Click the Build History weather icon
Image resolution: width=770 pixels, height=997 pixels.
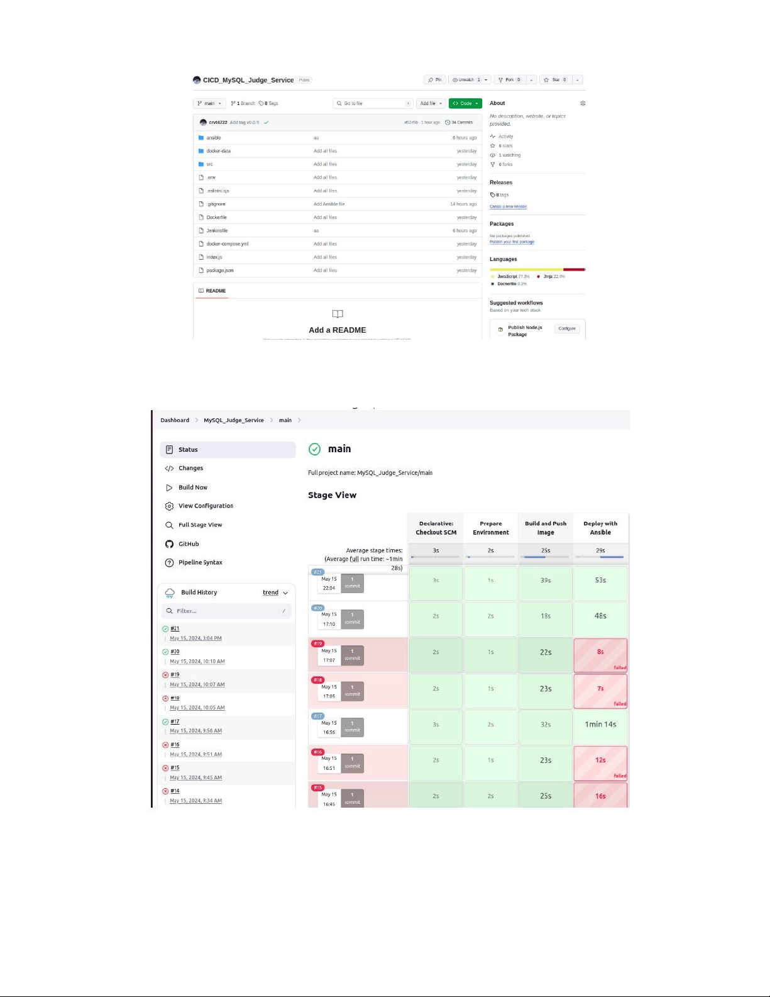click(170, 593)
